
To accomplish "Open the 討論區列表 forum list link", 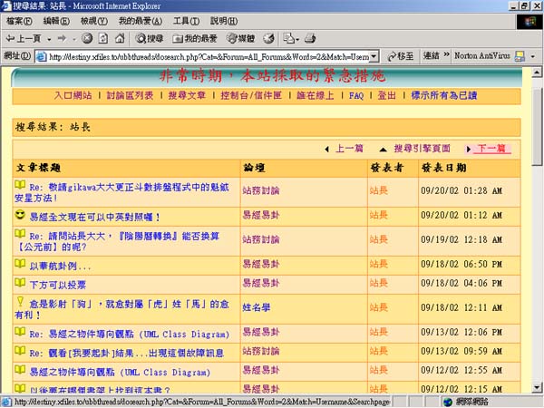I will pyautogui.click(x=130, y=95).
